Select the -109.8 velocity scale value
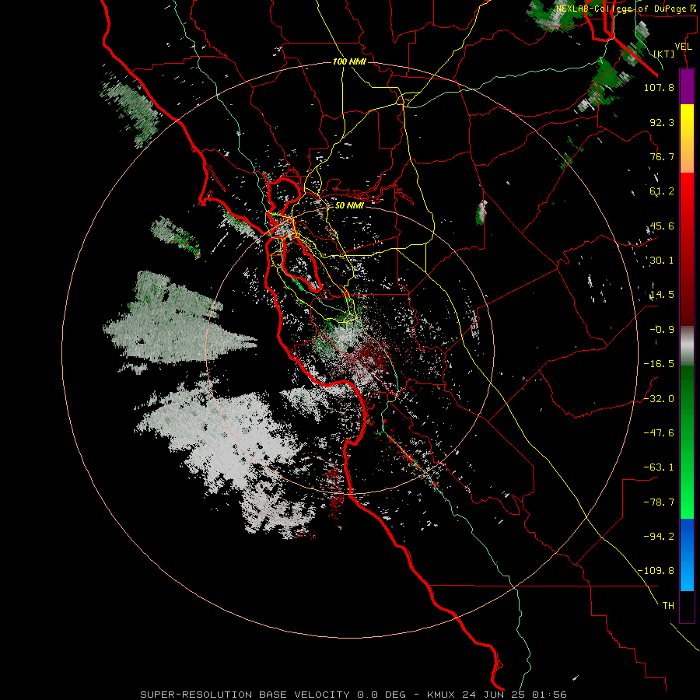This screenshot has height=700, width=700. [x=656, y=571]
